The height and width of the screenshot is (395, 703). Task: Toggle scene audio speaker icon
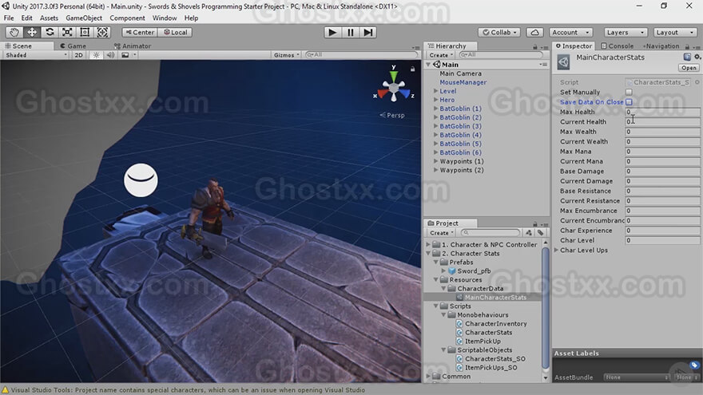click(x=110, y=55)
